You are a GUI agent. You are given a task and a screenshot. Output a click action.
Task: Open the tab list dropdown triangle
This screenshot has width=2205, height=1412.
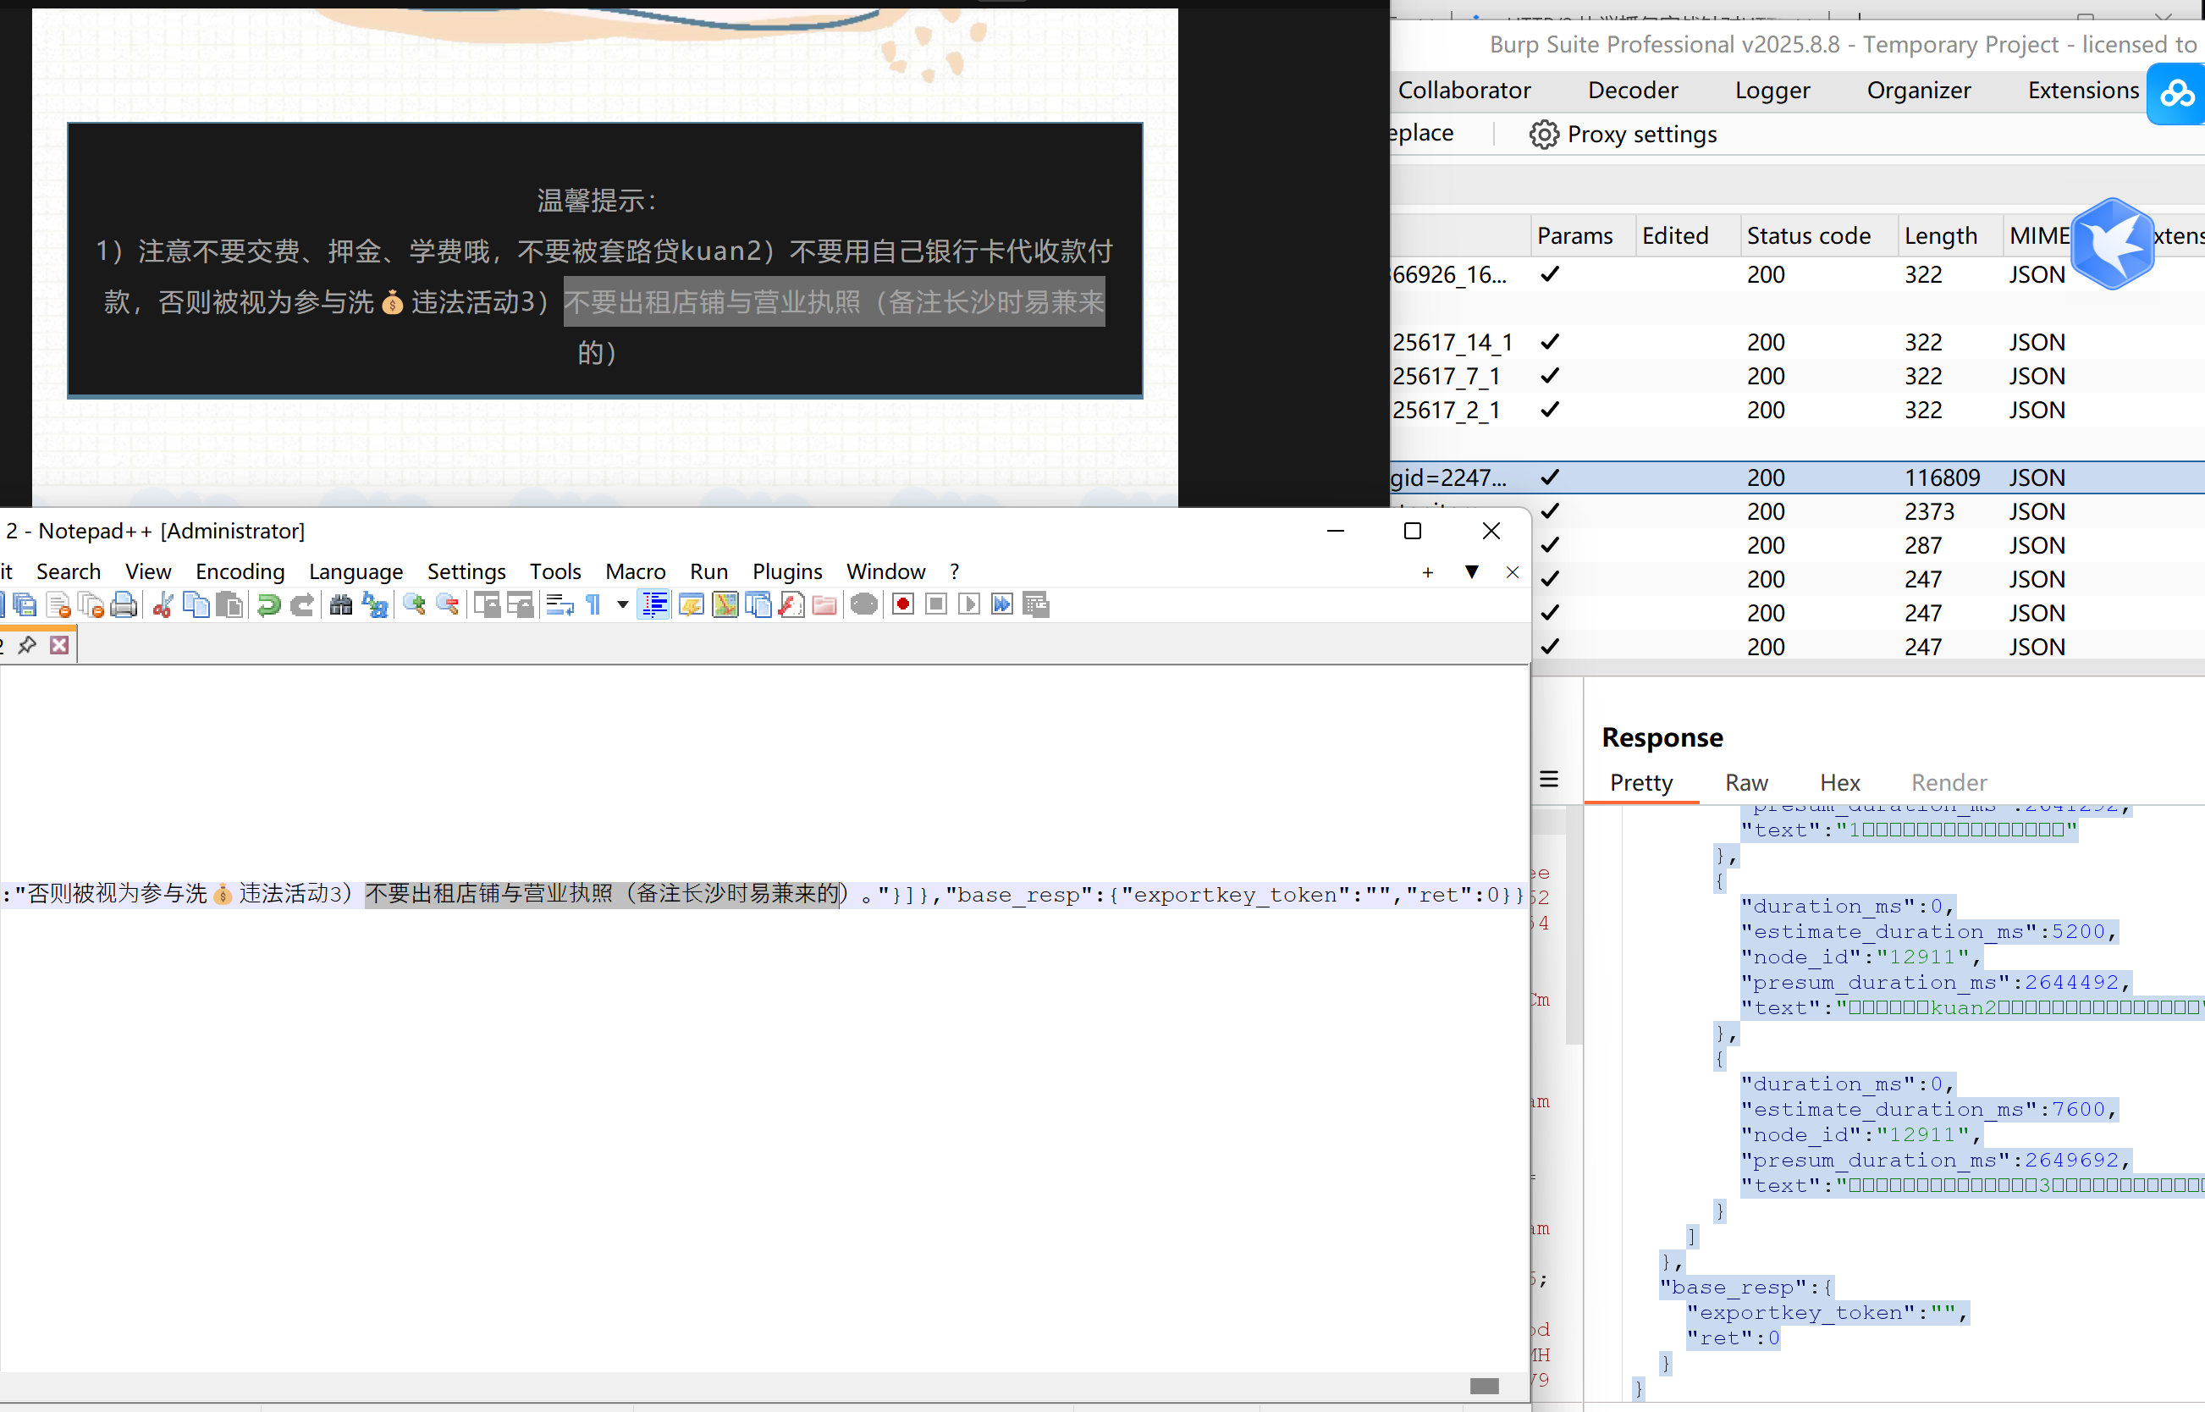[x=1471, y=572]
